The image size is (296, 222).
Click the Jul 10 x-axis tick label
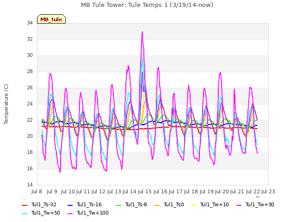pos(68,191)
